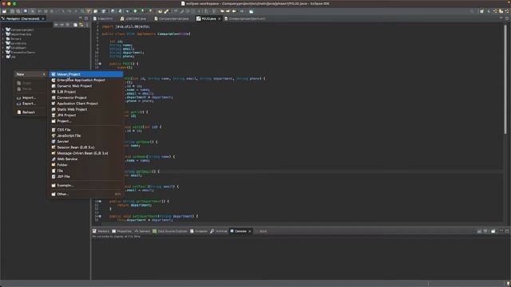Screen dimensions: 511x287
Task: Close the Console view tab
Action: (x=250, y=231)
